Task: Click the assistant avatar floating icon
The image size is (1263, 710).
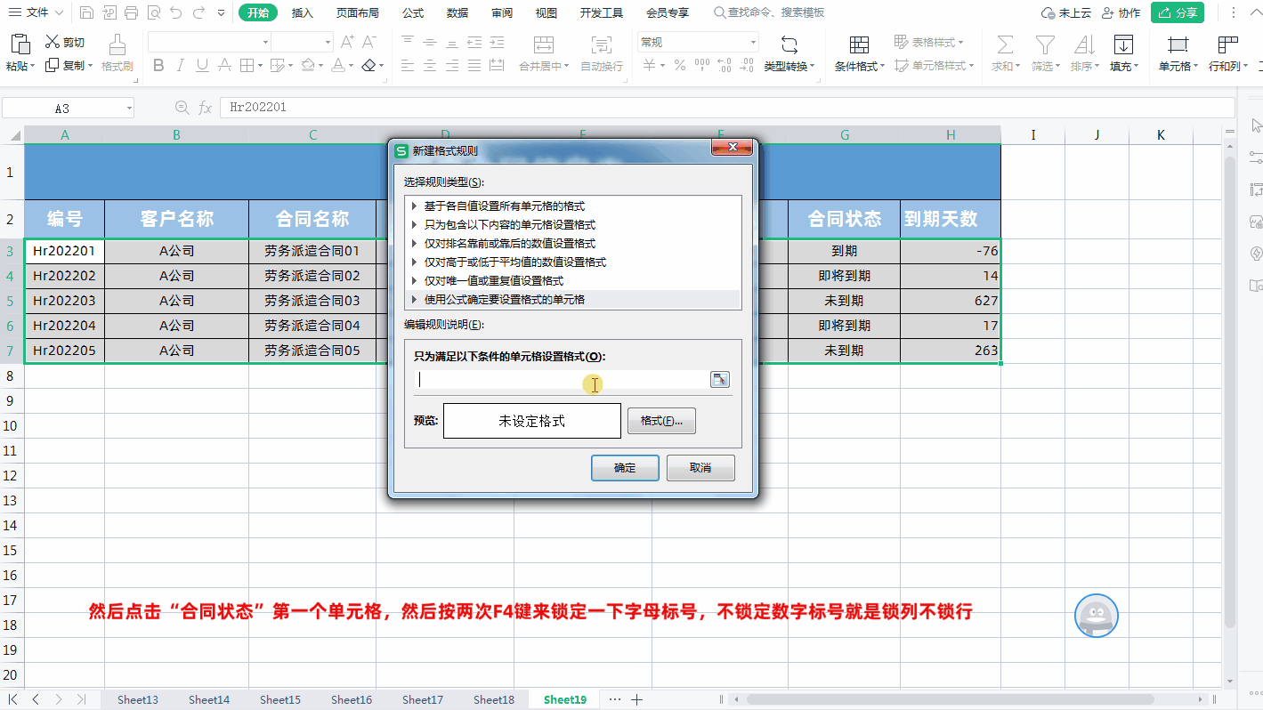Action: click(x=1097, y=615)
